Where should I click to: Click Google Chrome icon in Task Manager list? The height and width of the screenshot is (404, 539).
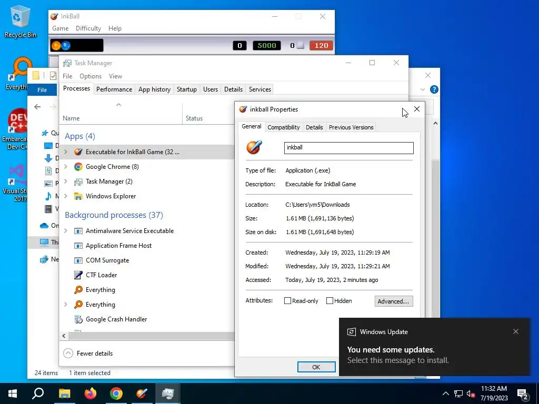[78, 167]
